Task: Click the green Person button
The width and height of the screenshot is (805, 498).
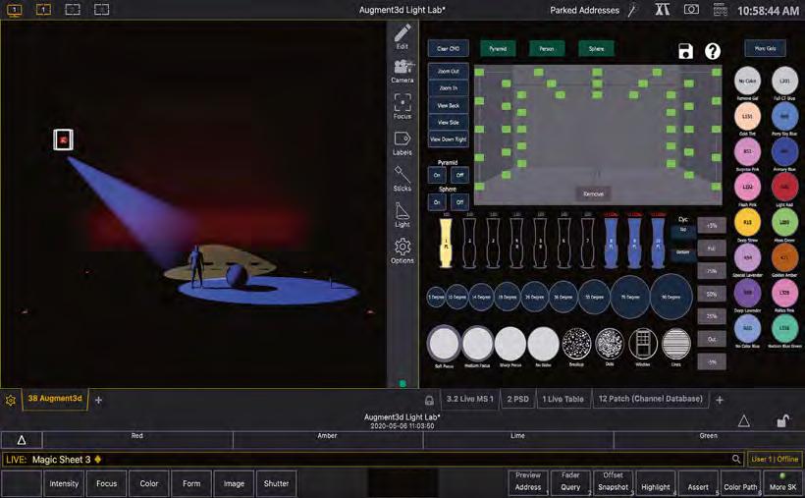Action: tap(546, 49)
